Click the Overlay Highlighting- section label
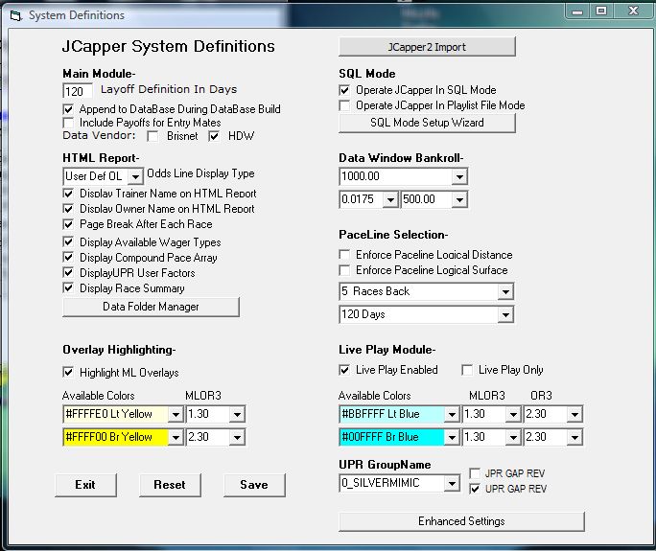Image resolution: width=656 pixels, height=551 pixels. point(119,350)
